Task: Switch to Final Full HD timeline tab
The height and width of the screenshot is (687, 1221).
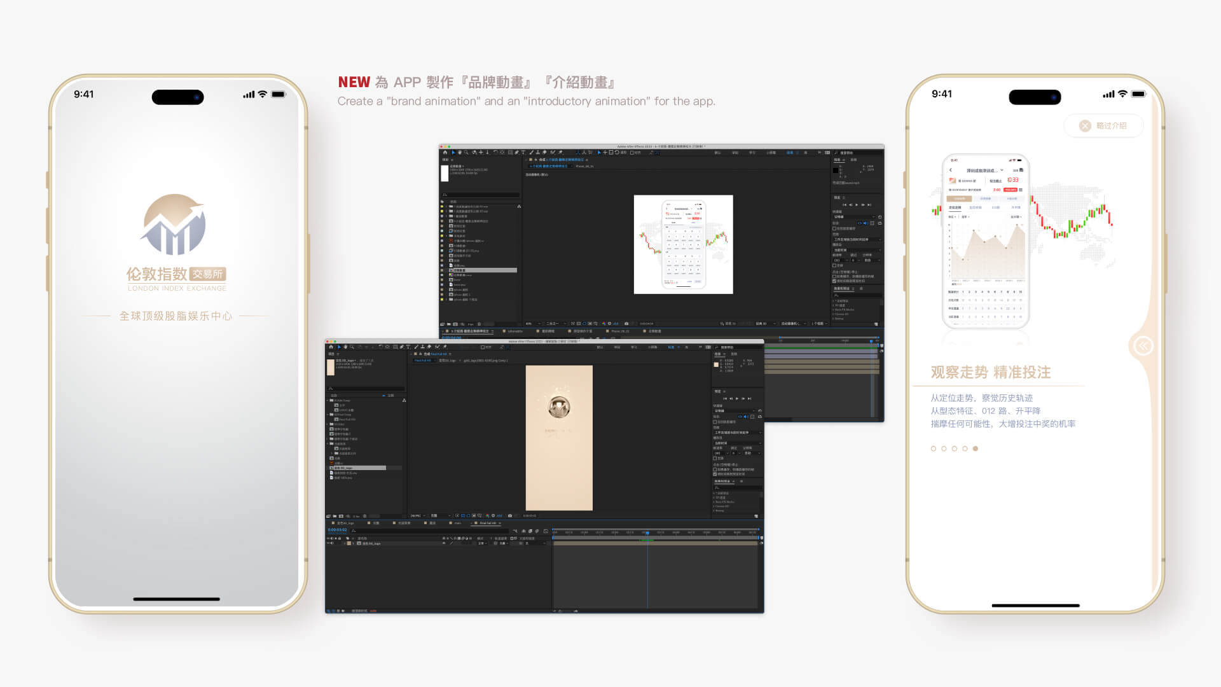Action: 488,523
